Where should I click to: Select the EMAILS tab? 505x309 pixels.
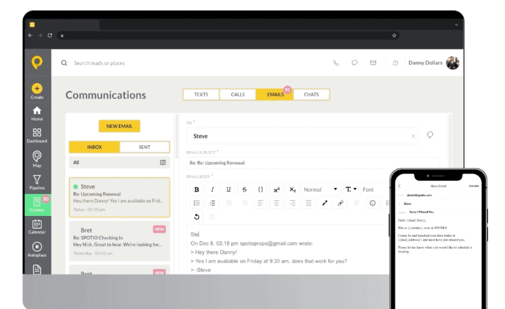coord(275,94)
